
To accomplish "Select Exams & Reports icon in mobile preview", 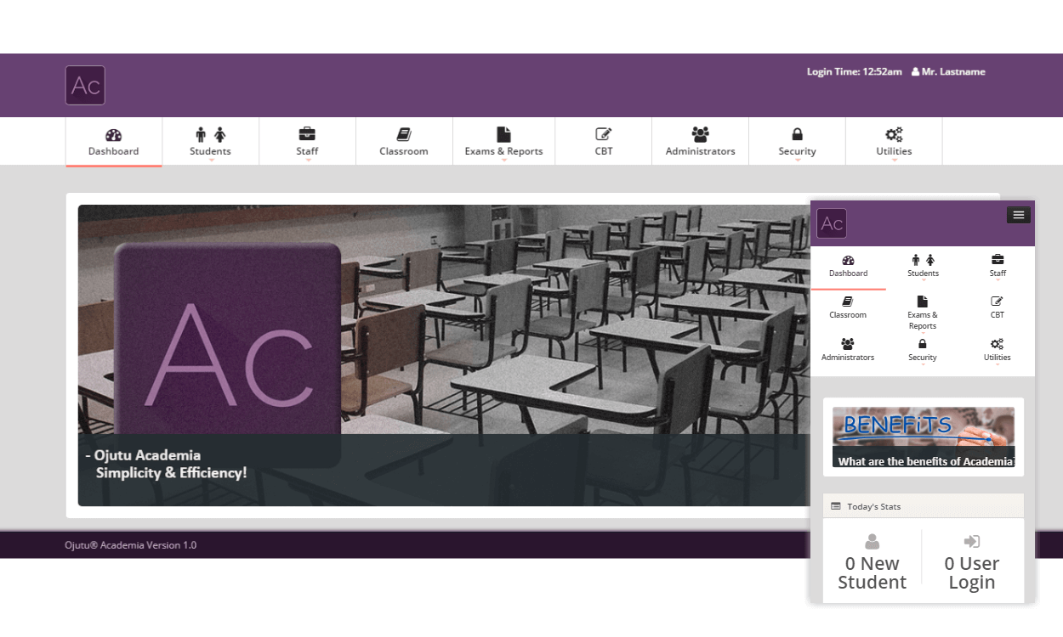I will pyautogui.click(x=923, y=302).
